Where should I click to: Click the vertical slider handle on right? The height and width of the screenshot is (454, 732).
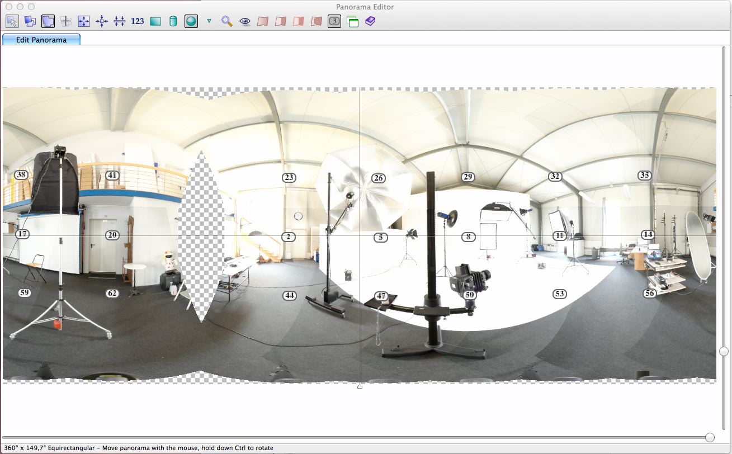724,351
